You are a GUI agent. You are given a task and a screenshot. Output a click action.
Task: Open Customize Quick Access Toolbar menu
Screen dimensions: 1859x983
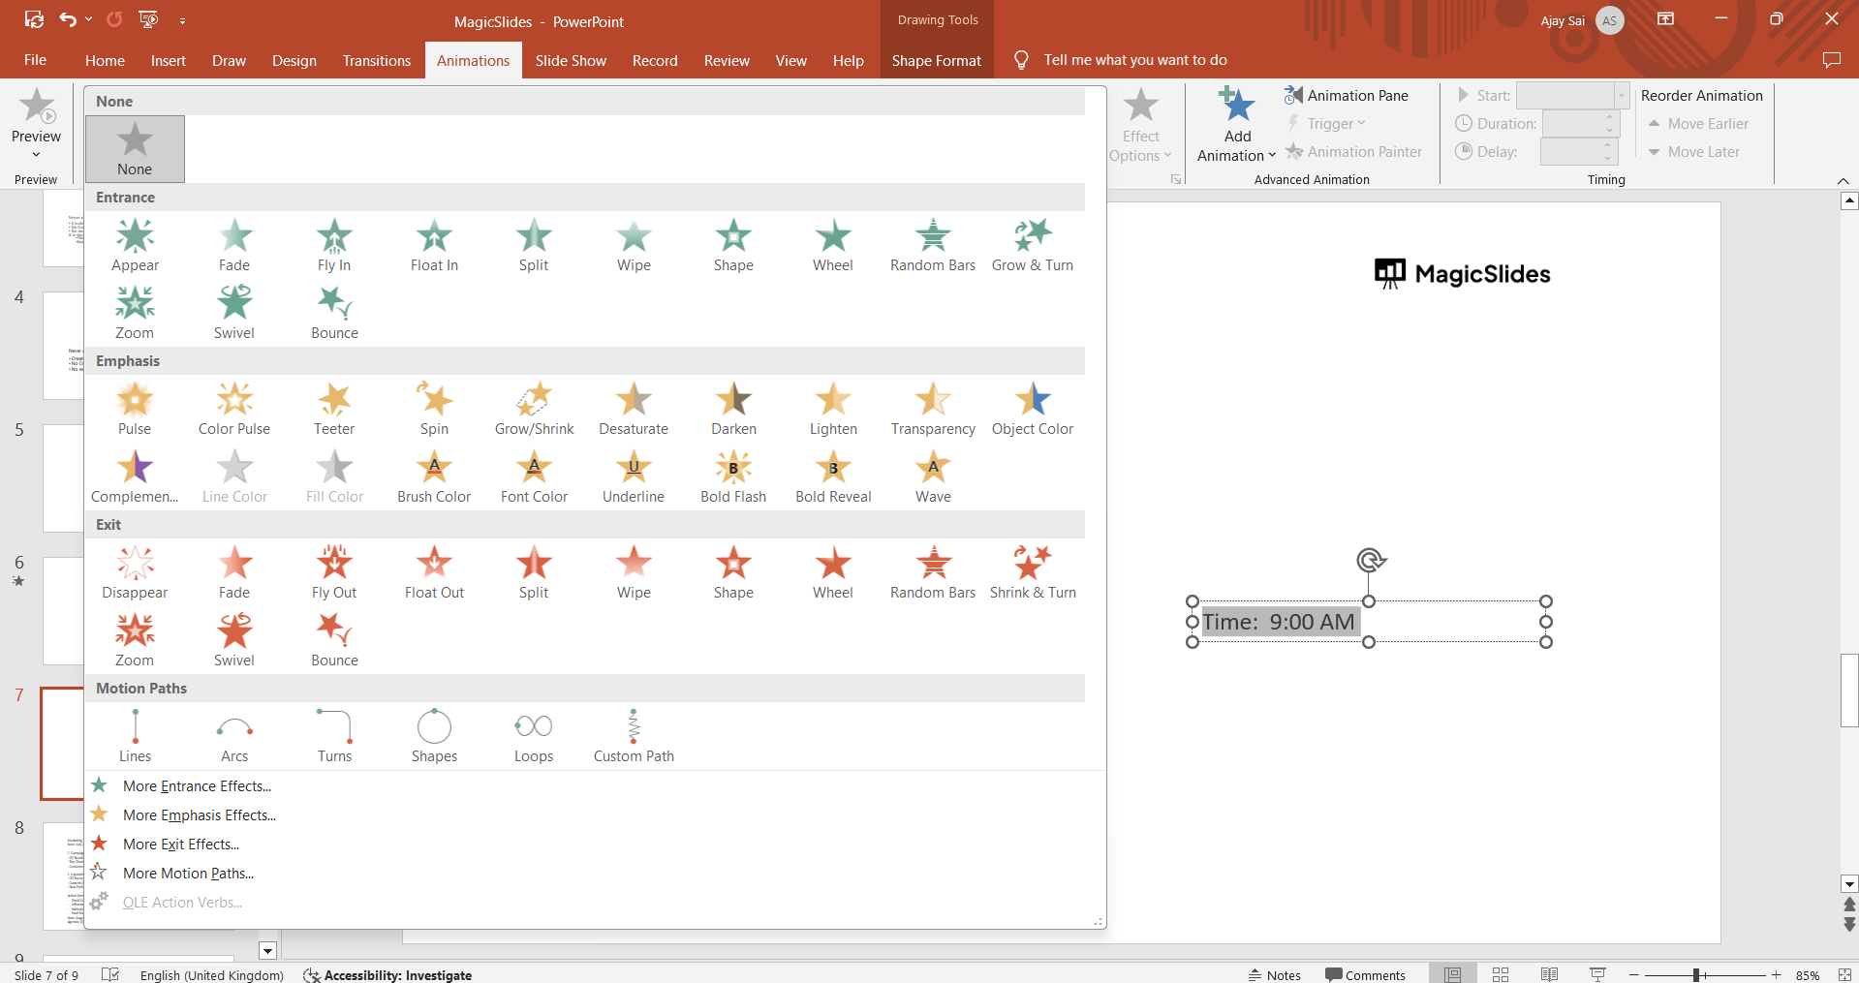point(182,20)
